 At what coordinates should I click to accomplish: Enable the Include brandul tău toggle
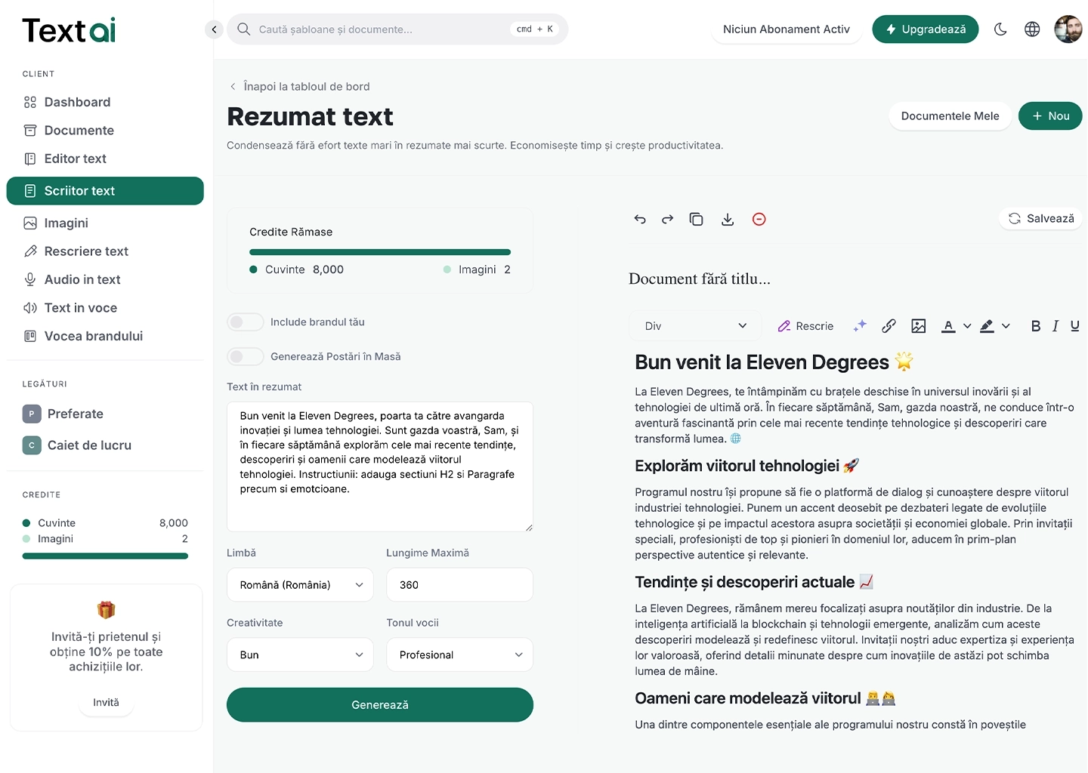tap(246, 322)
